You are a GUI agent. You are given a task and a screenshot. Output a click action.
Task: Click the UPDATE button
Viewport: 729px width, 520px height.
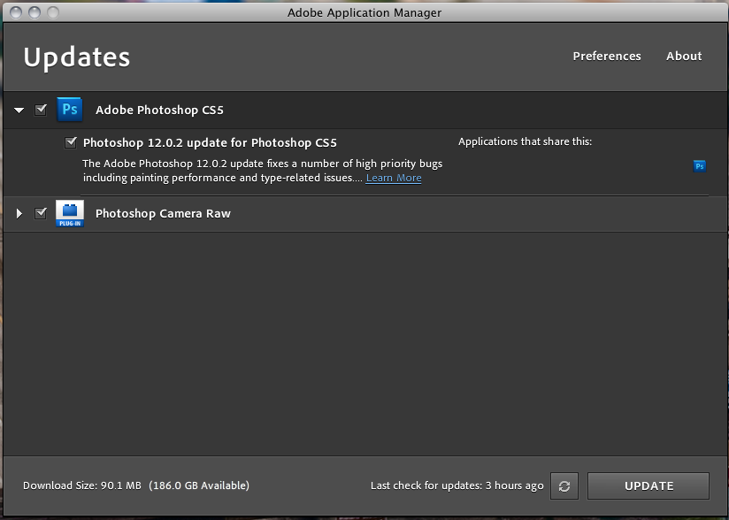tap(648, 486)
